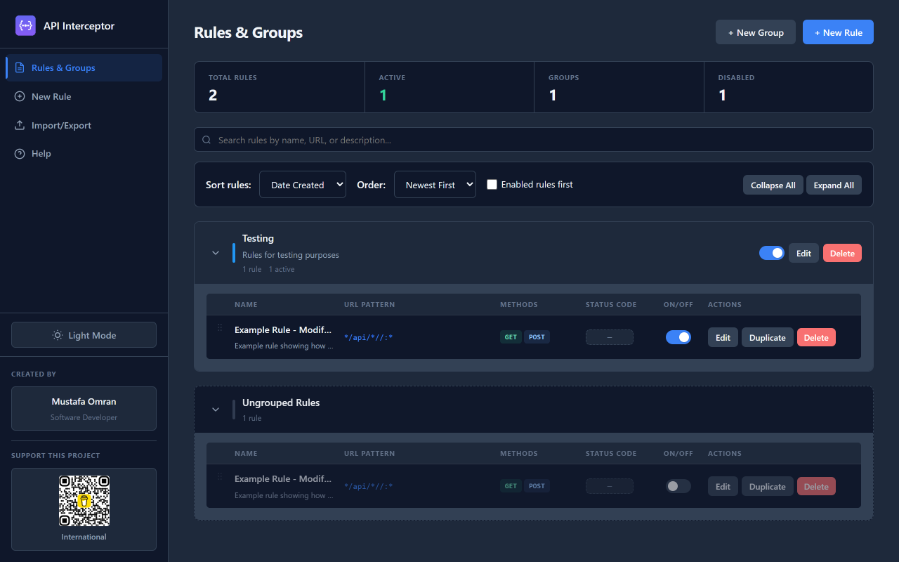The width and height of the screenshot is (899, 562).
Task: Switch to Light Mode
Action: click(84, 335)
